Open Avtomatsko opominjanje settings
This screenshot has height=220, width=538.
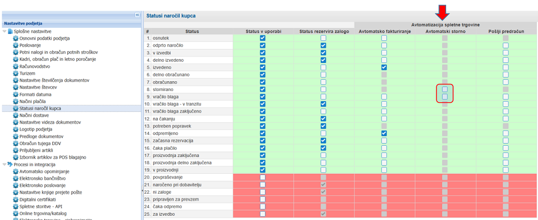tap(47, 171)
